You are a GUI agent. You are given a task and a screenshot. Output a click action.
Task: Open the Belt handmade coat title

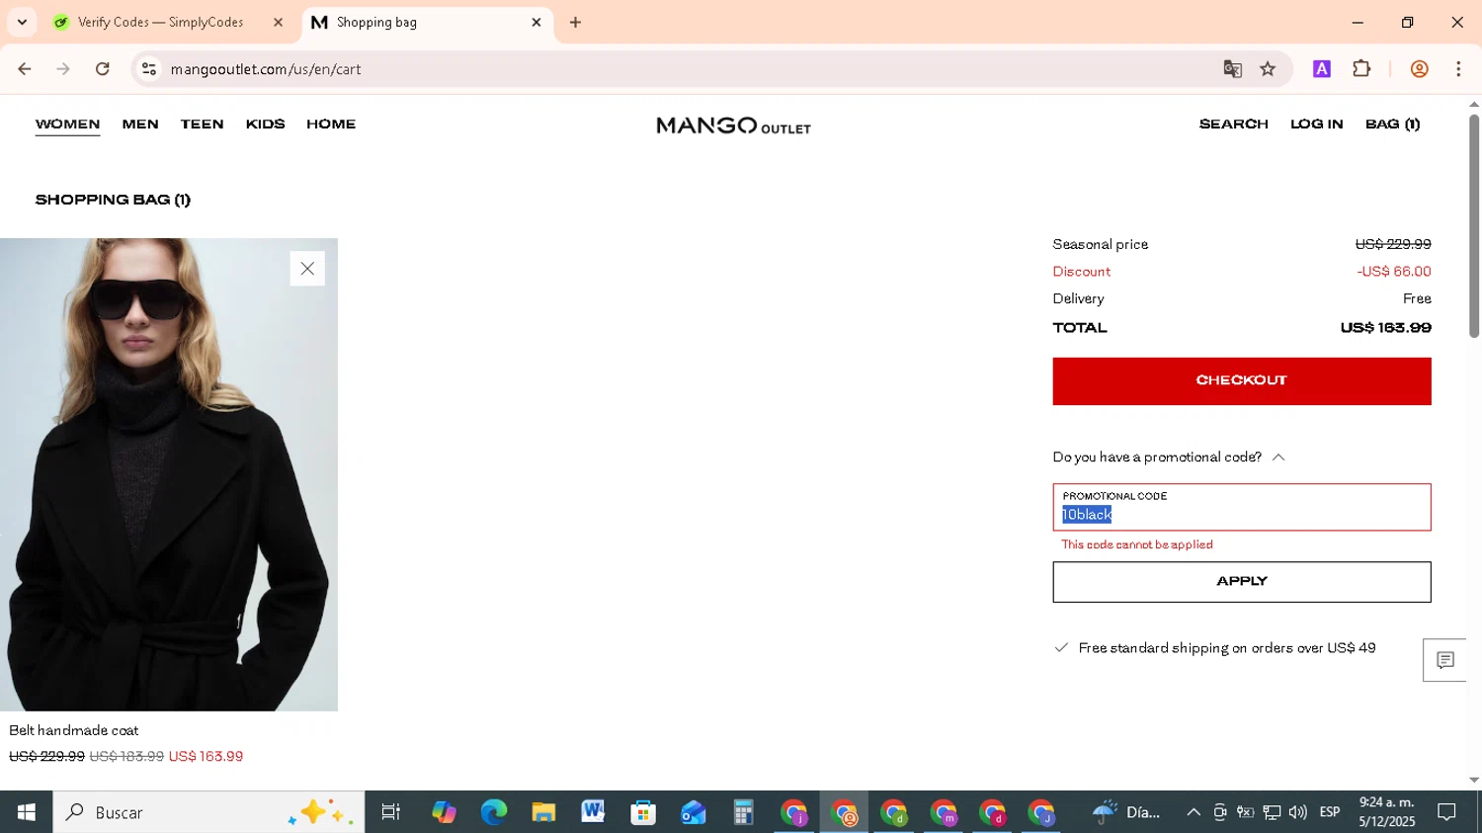coord(74,730)
